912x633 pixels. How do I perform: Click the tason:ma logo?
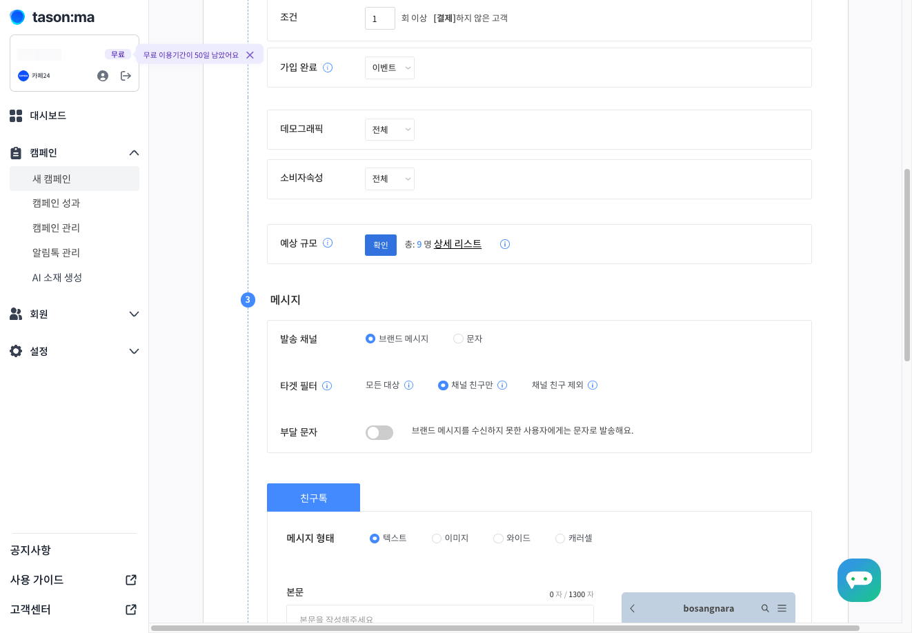pyautogui.click(x=52, y=17)
